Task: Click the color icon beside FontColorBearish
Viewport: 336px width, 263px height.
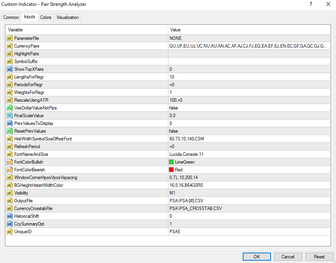Action: pyautogui.click(x=10, y=170)
